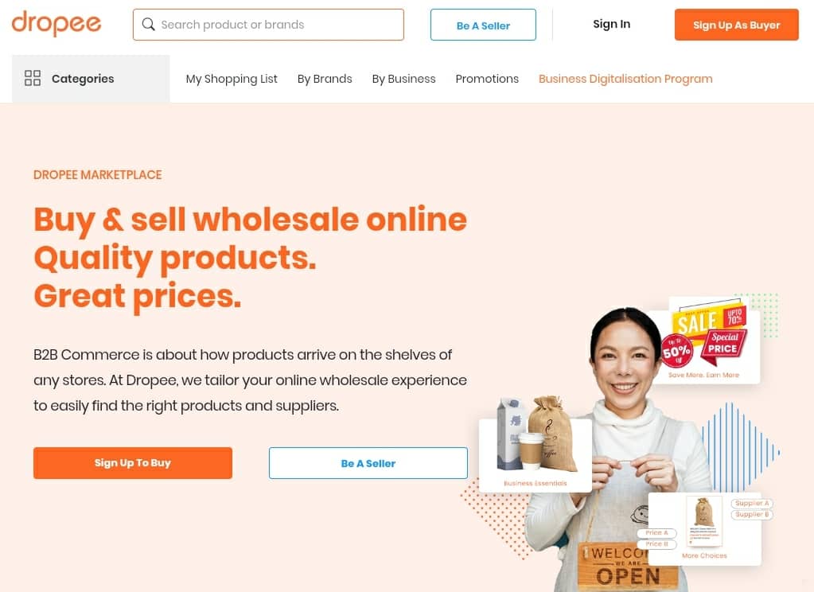Select the By Business menu item
The width and height of the screenshot is (814, 592).
click(404, 79)
